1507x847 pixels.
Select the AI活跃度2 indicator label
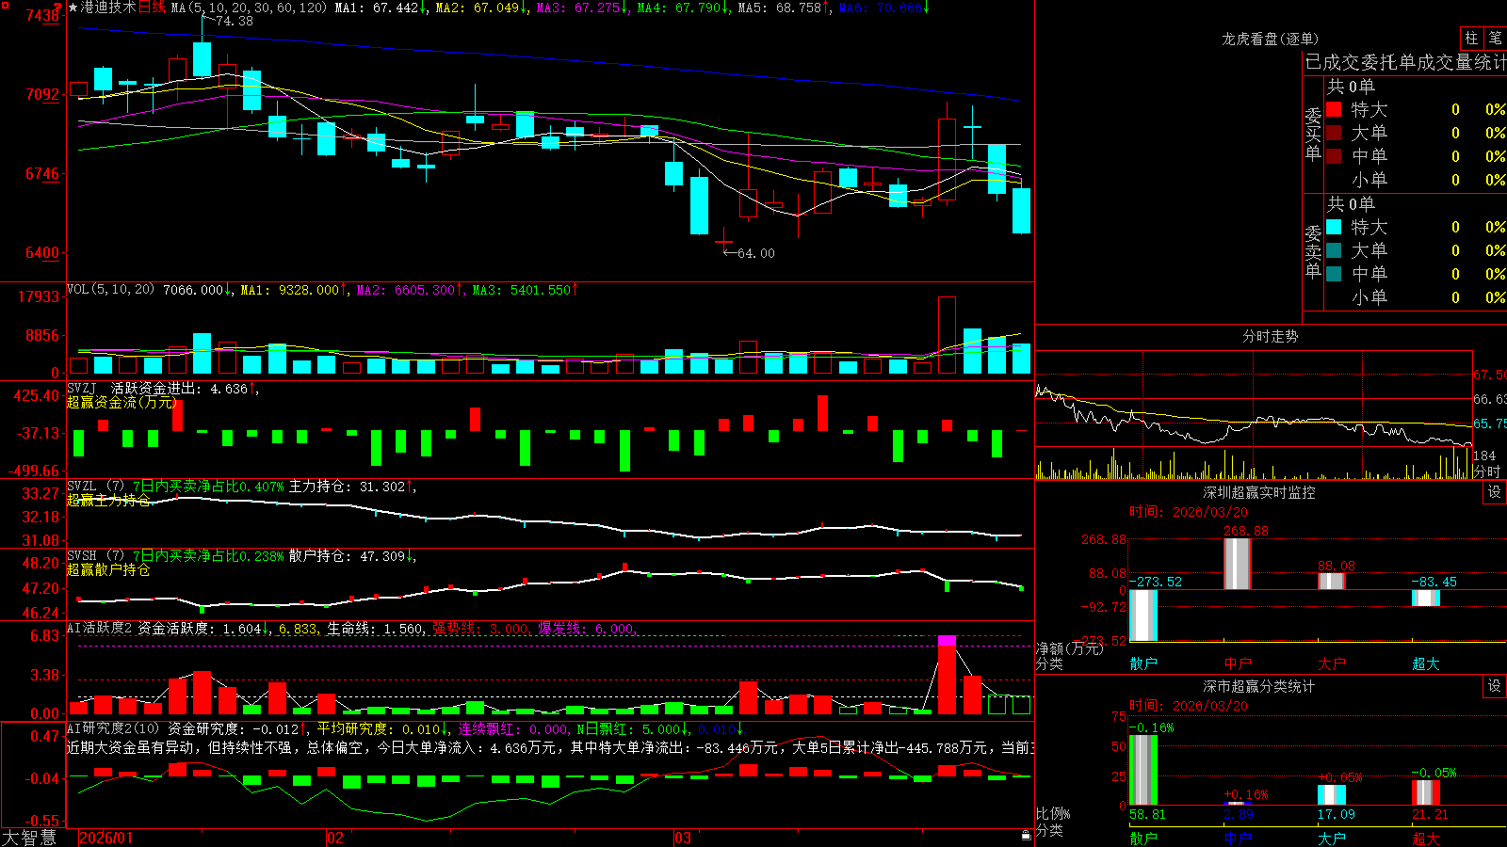(100, 628)
